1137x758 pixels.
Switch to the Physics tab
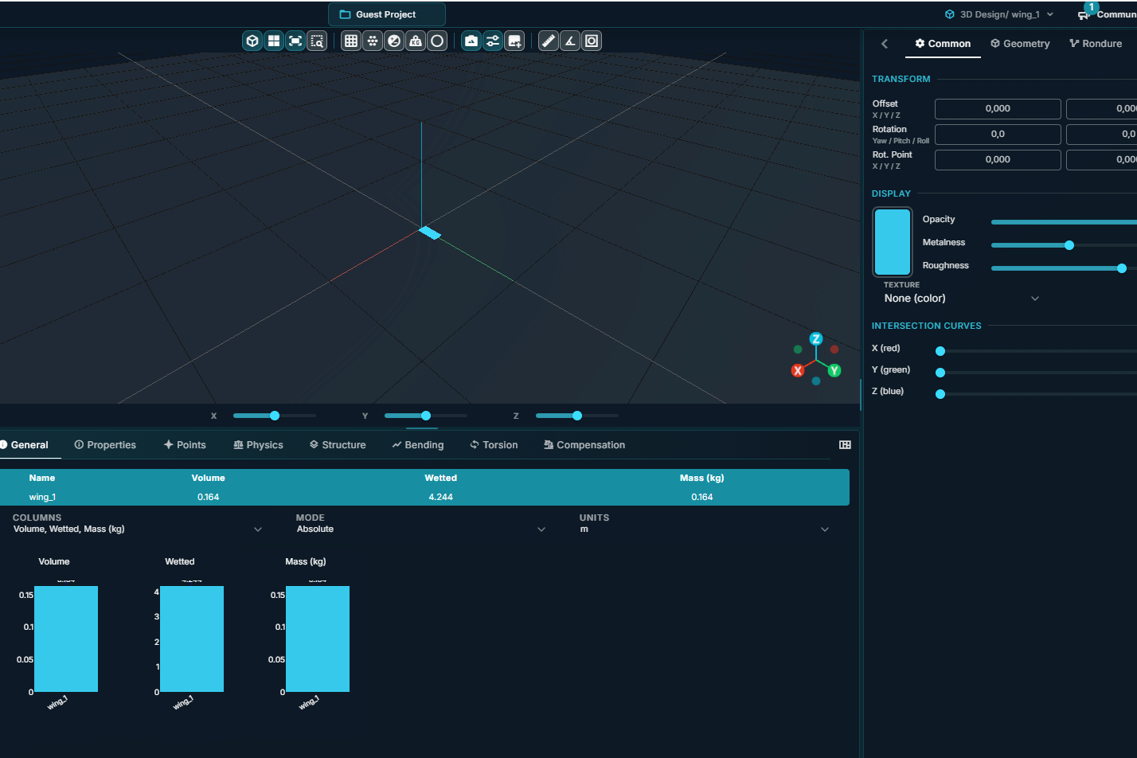point(258,445)
